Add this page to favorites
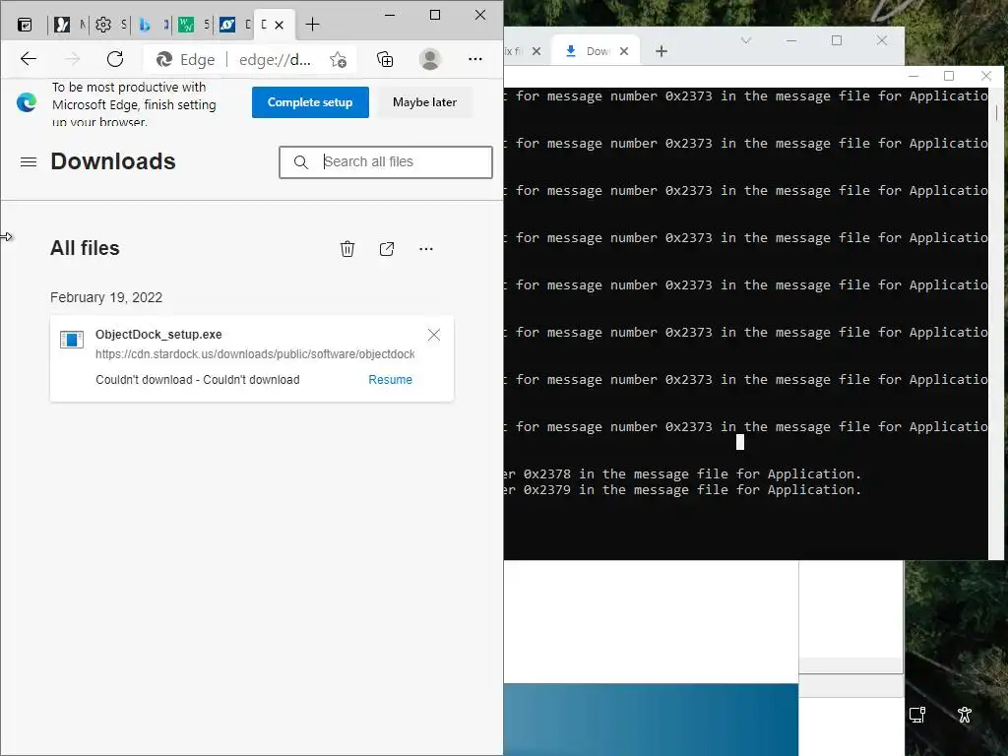Image resolution: width=1008 pixels, height=756 pixels. tap(339, 60)
